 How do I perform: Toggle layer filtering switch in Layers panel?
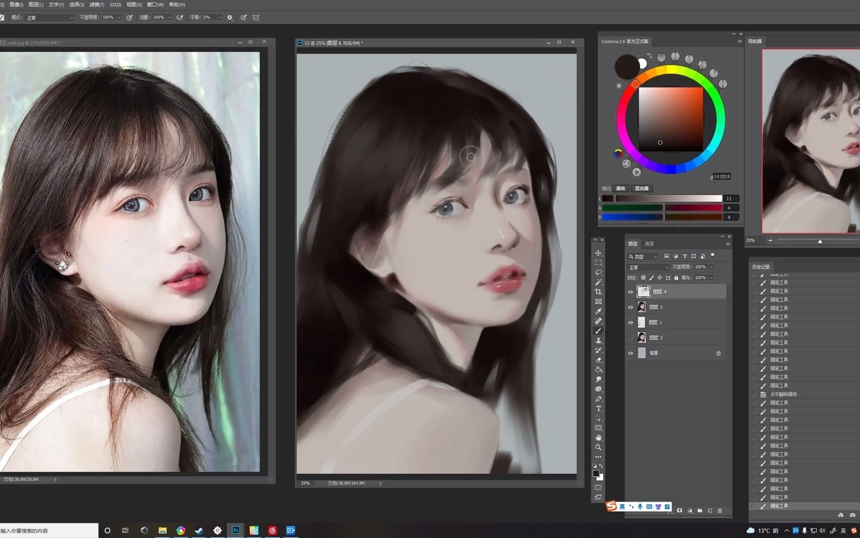coord(713,256)
